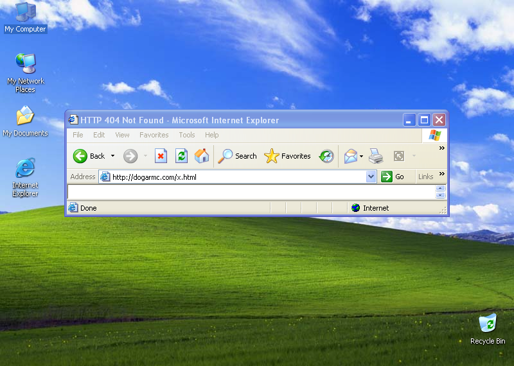Select the My Network Places desktop icon

coord(26,73)
